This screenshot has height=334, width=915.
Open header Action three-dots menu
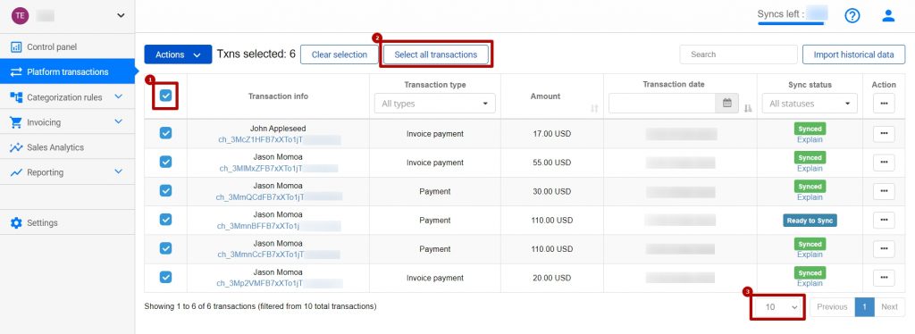pyautogui.click(x=884, y=104)
